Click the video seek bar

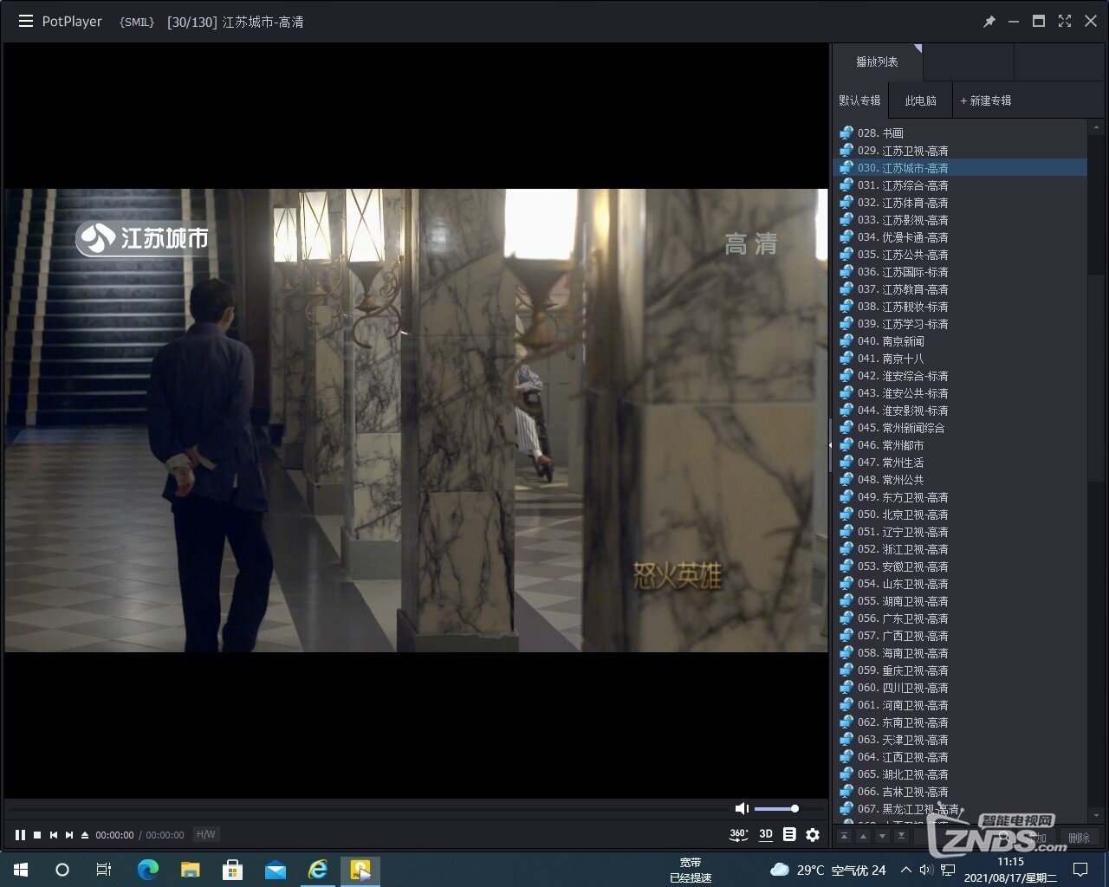(x=369, y=808)
